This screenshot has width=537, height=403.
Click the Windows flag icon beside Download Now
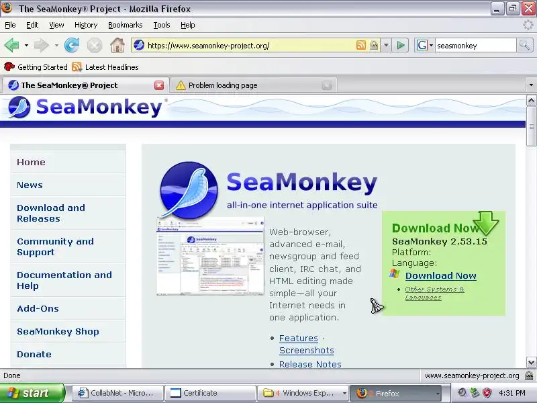point(395,274)
